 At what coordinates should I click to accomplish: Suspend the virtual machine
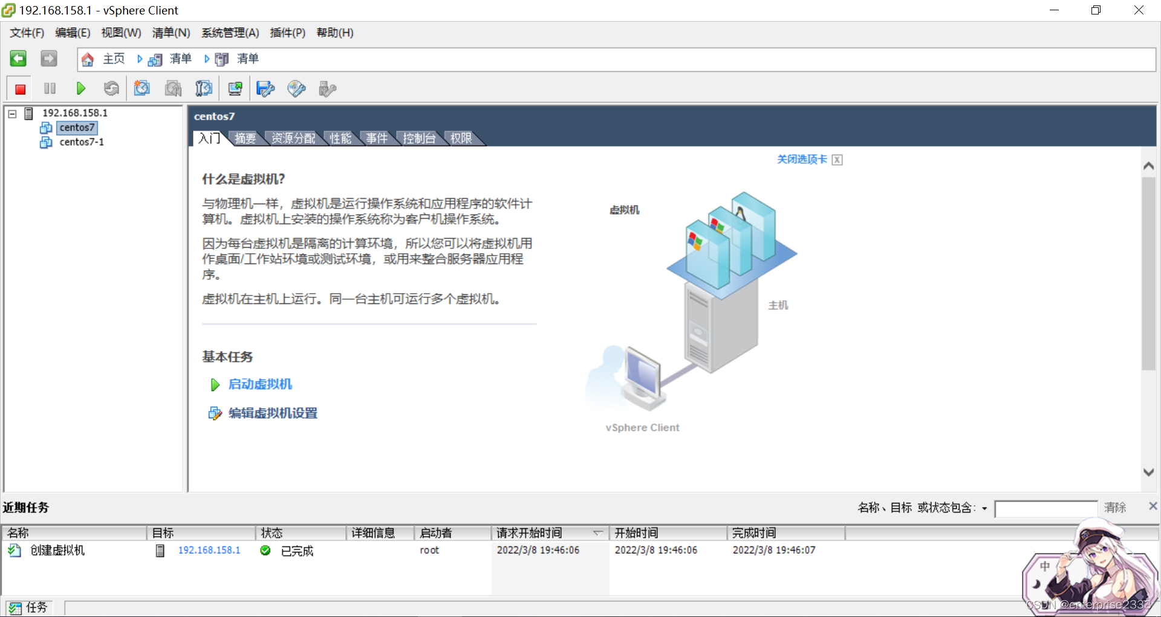point(50,88)
